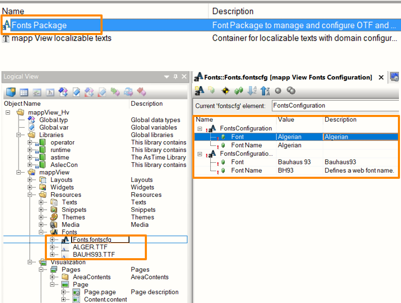This screenshot has width=401, height=303.
Task: Select the Themes node
Action: tap(73, 217)
